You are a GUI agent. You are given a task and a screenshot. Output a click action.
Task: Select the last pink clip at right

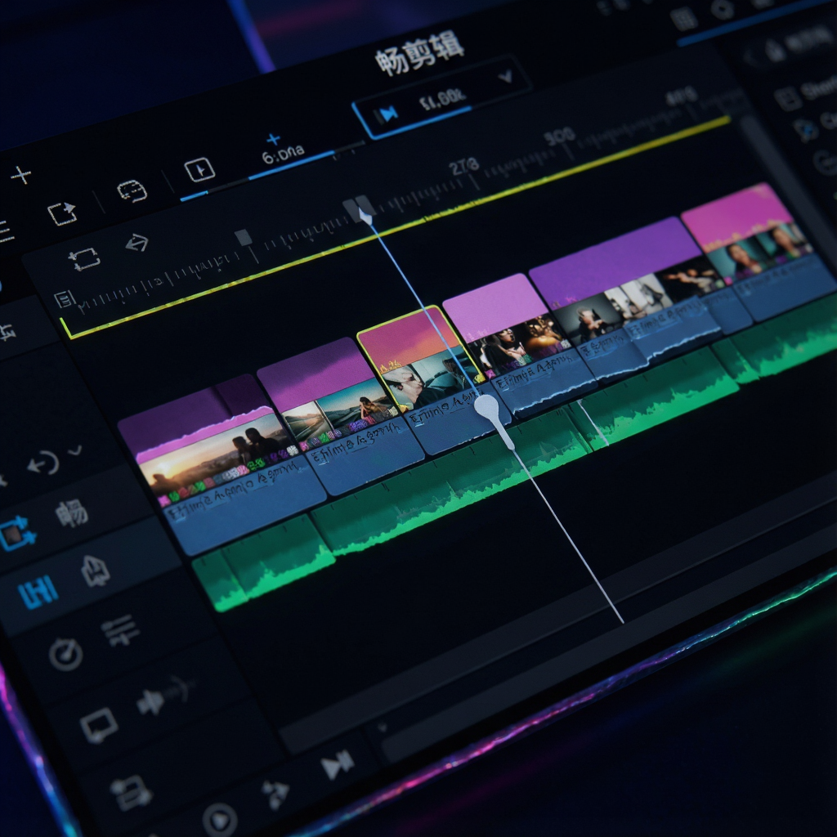[747, 232]
